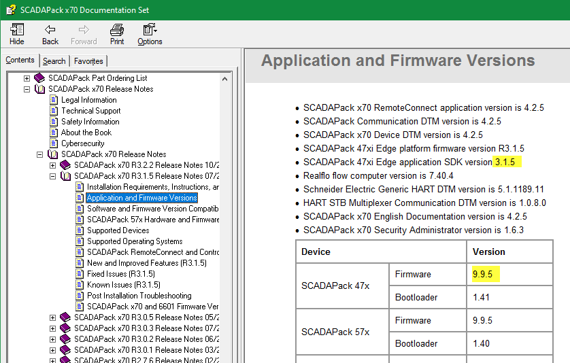Click R3.0.3 Release Notes book icon

click(x=65, y=328)
